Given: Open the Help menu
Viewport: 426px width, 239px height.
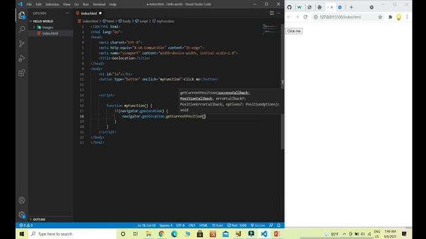Looking at the screenshot, I should [x=112, y=5].
